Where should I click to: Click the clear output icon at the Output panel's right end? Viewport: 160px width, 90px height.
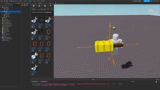[156, 82]
